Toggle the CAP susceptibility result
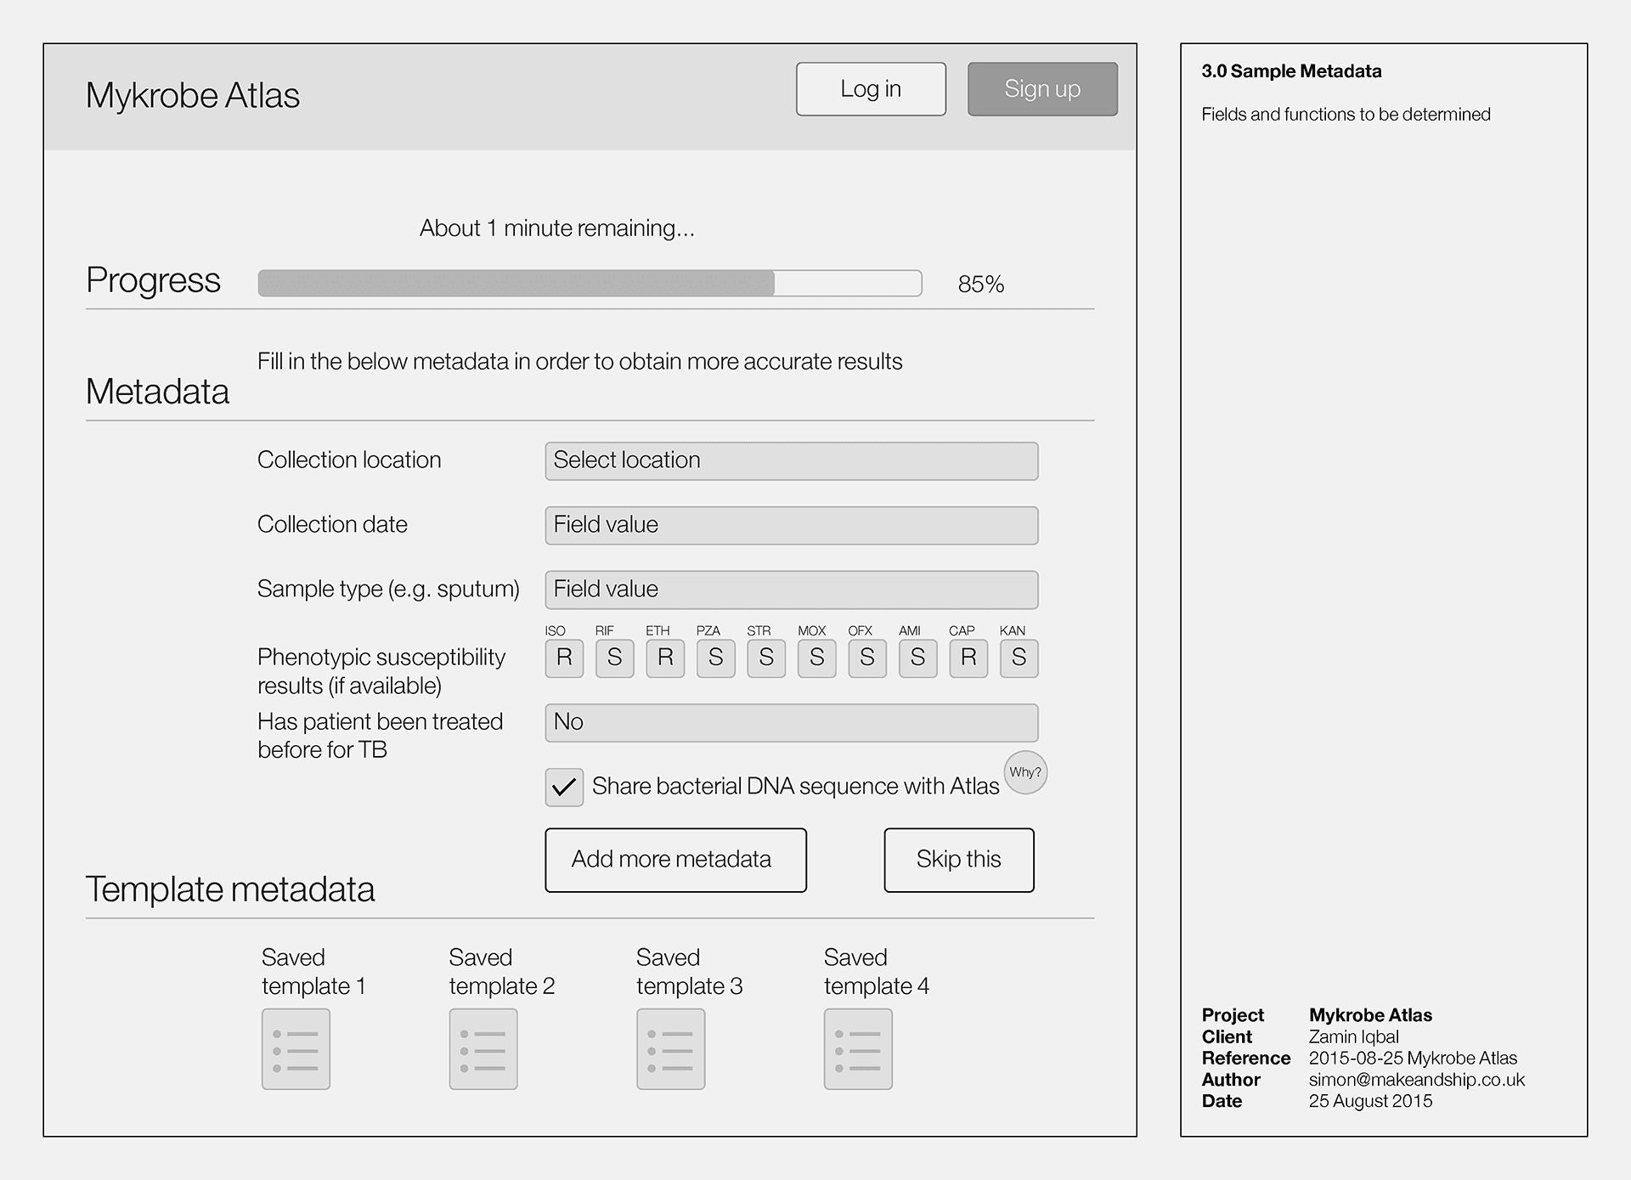The image size is (1631, 1180). (968, 658)
